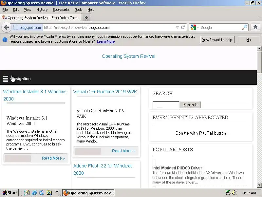Click the info icon in notification bar

coord(5,40)
